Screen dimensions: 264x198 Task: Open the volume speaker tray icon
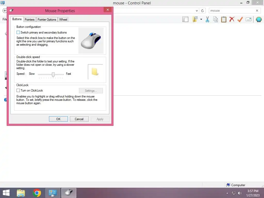(x=240, y=193)
